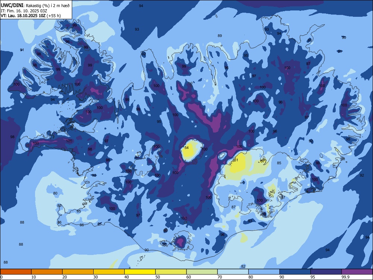Pick the pale yellow 50–60 legend swatch
This screenshot has height=280, width=373.
click(x=171, y=272)
